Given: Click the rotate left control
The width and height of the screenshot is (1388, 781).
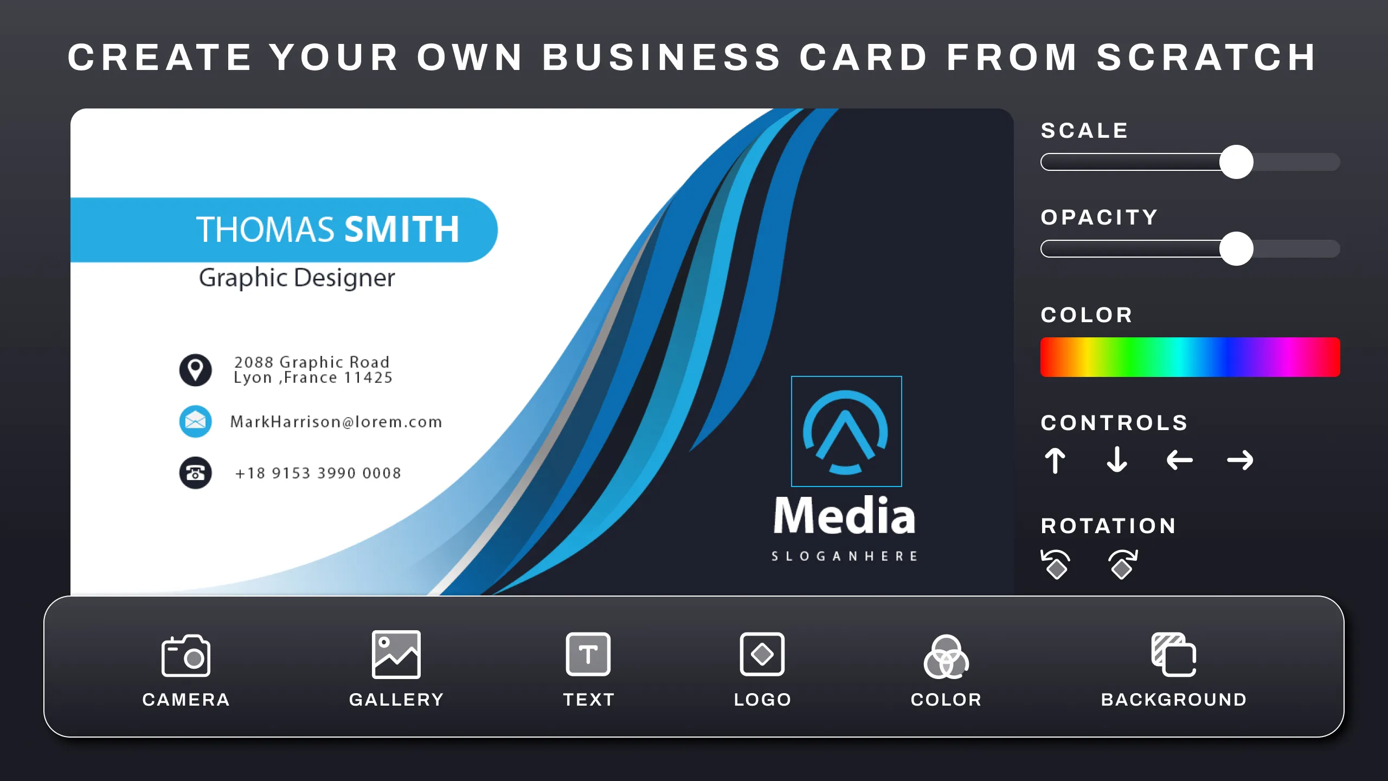Looking at the screenshot, I should pos(1056,564).
